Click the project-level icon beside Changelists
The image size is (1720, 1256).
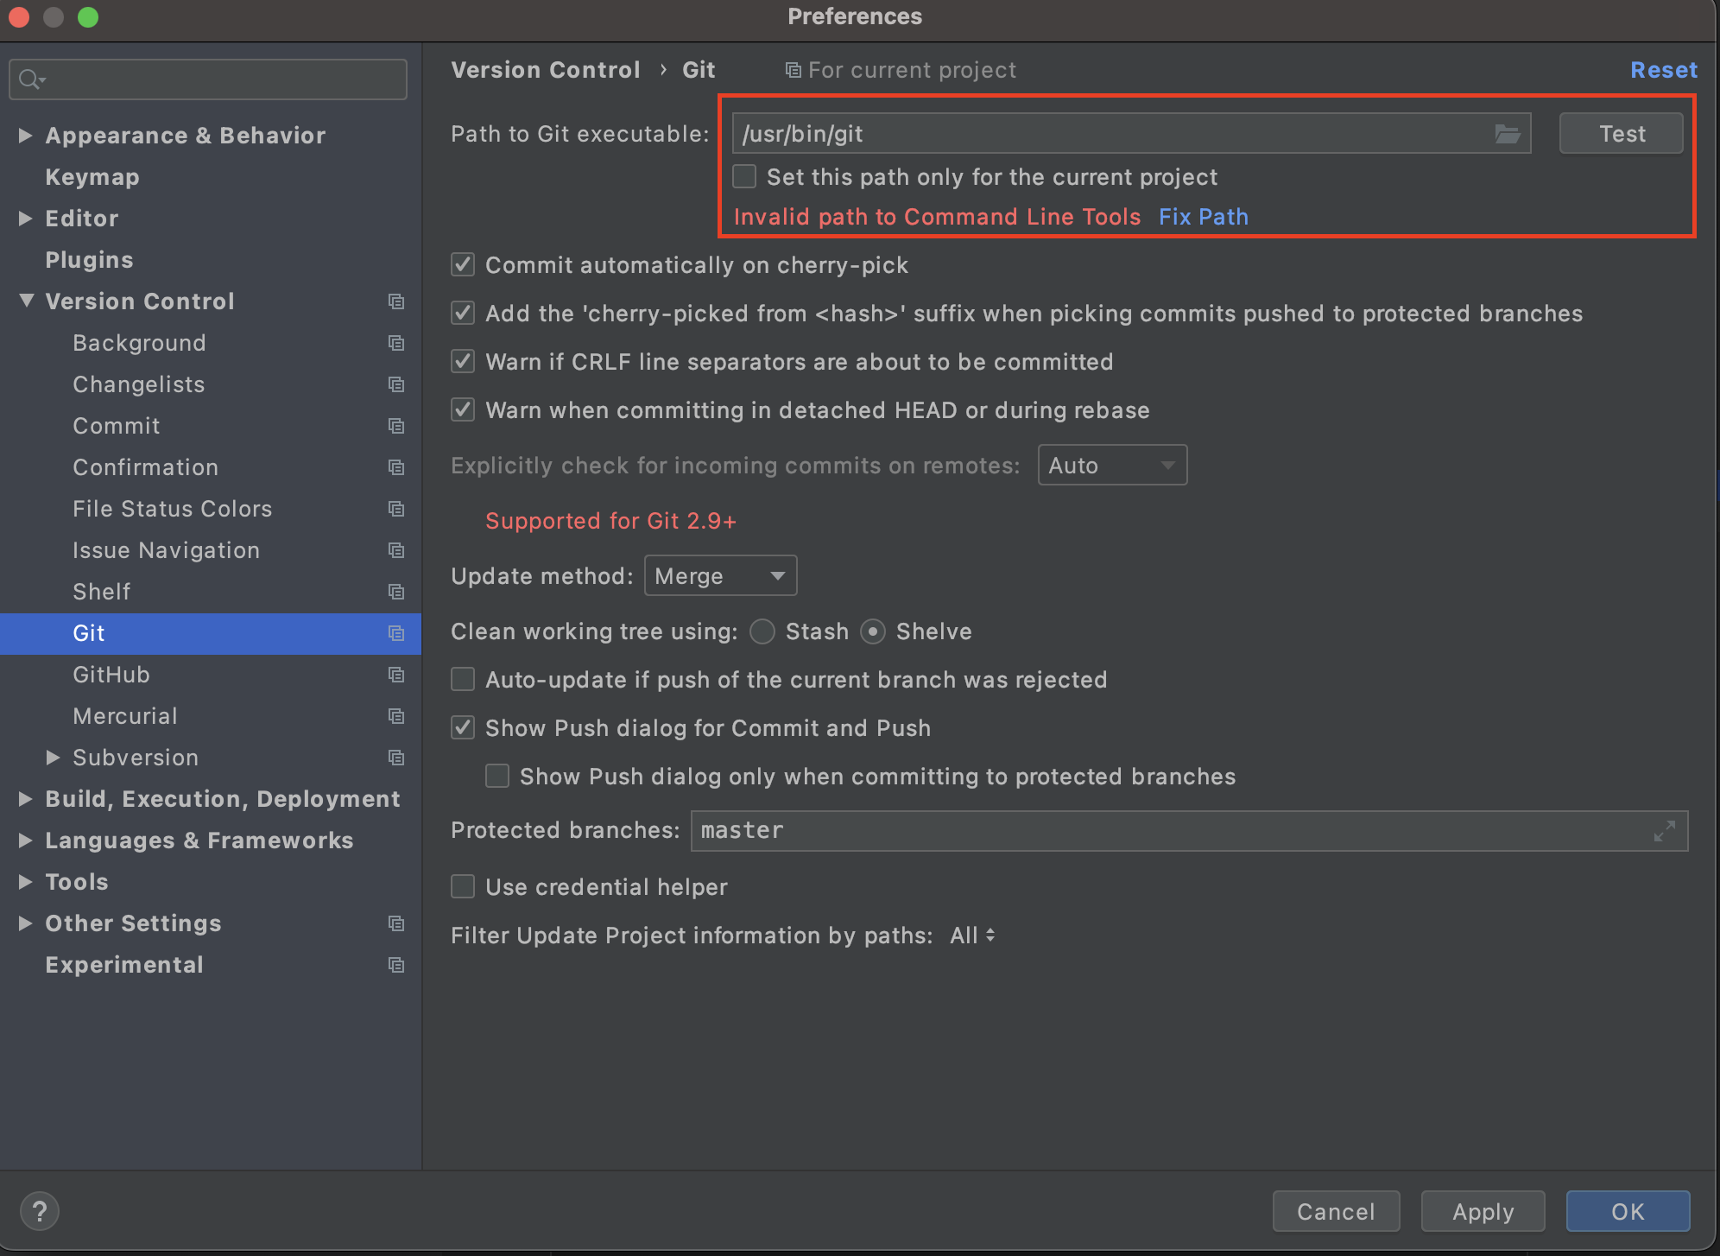tap(396, 384)
